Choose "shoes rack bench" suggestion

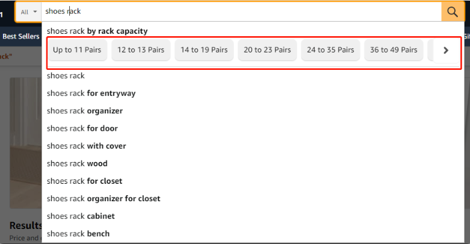(x=78, y=233)
